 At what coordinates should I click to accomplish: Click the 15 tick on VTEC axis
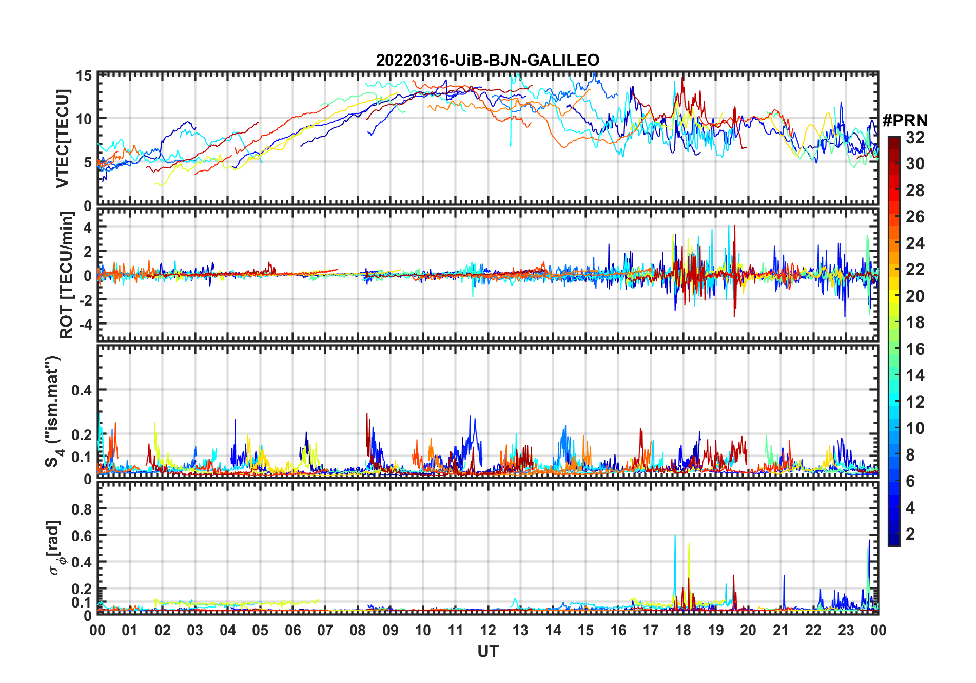coord(84,77)
